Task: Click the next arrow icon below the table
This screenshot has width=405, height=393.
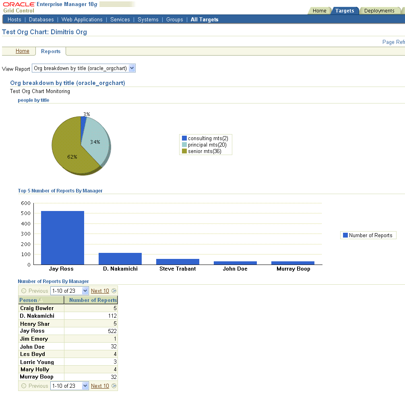Action: pos(114,386)
